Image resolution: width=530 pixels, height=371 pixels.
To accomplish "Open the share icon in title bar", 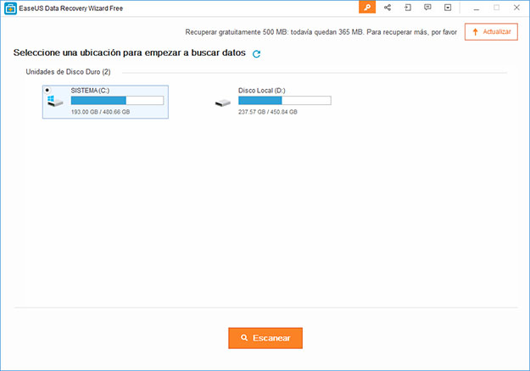I will 388,8.
